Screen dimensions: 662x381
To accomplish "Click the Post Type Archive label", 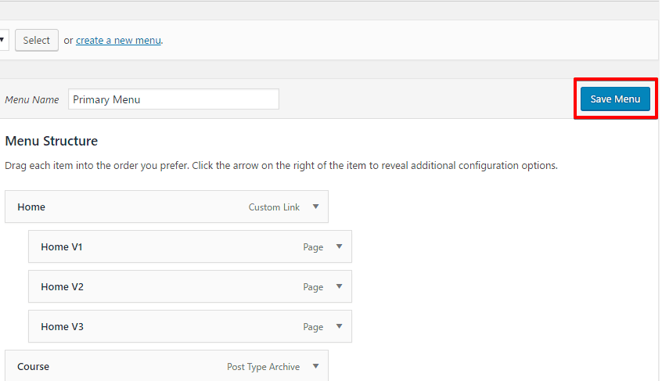I will click(x=263, y=367).
